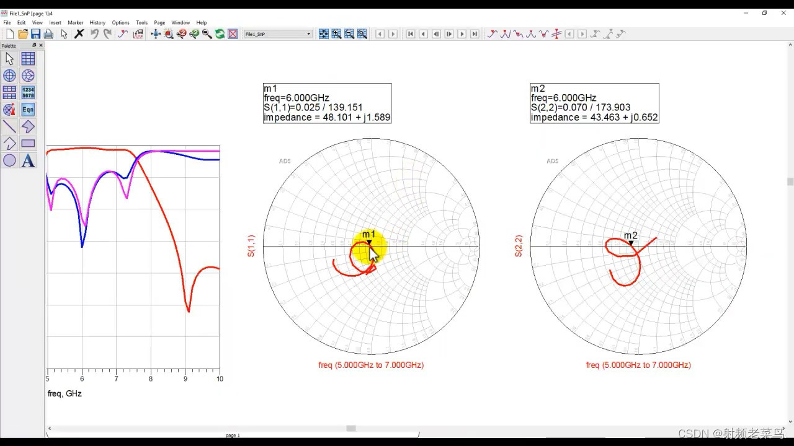Click the vertical scrollbar thumb at right
The width and height of the screenshot is (794, 446).
790,181
